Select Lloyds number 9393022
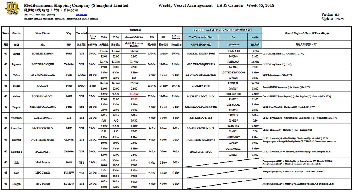 (x=233, y=78)
